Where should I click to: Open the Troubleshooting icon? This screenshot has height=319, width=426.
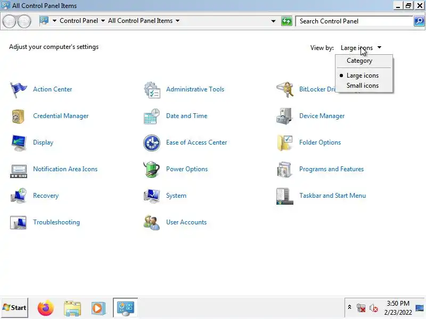18,222
